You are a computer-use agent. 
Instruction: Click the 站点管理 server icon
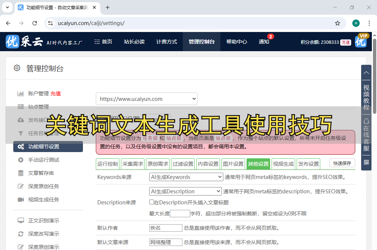point(21,107)
